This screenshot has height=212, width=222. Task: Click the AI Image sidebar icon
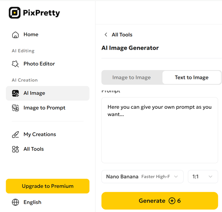click(x=15, y=93)
